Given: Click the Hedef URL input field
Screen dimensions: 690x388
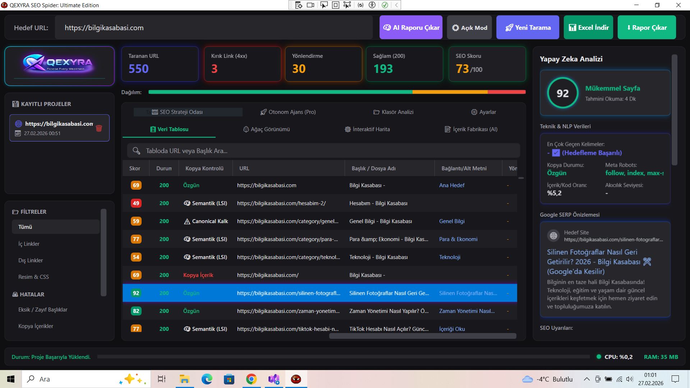Looking at the screenshot, I should point(213,28).
